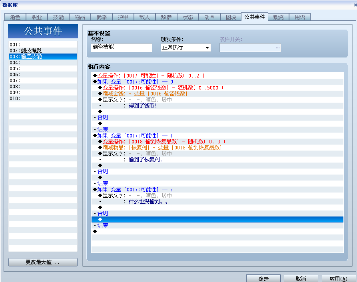Select the empty event entry 005
Screen dimensions: 357x282
click(x=43, y=68)
